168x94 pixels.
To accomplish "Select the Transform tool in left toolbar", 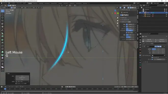I will [3, 27].
